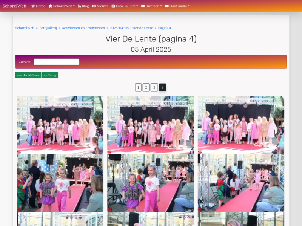Open the Nieuws menu item

[100, 6]
